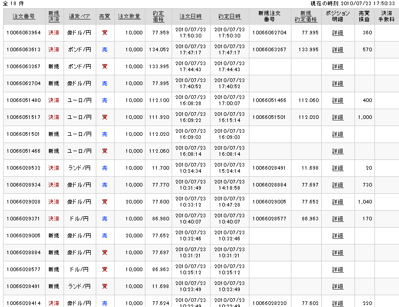Click the 決済手数料 column header

click(x=386, y=16)
